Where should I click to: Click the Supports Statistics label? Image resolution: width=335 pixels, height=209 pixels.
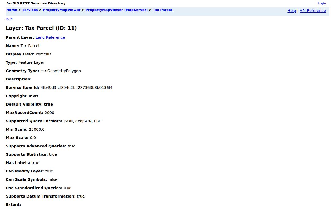point(27,154)
